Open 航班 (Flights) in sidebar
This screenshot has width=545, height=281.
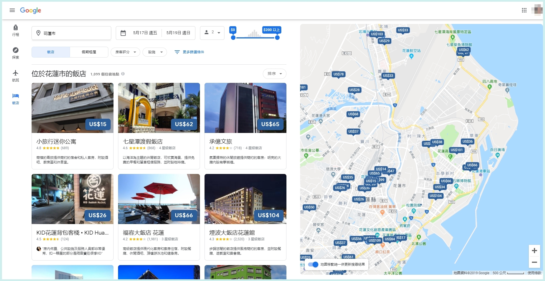pyautogui.click(x=16, y=76)
